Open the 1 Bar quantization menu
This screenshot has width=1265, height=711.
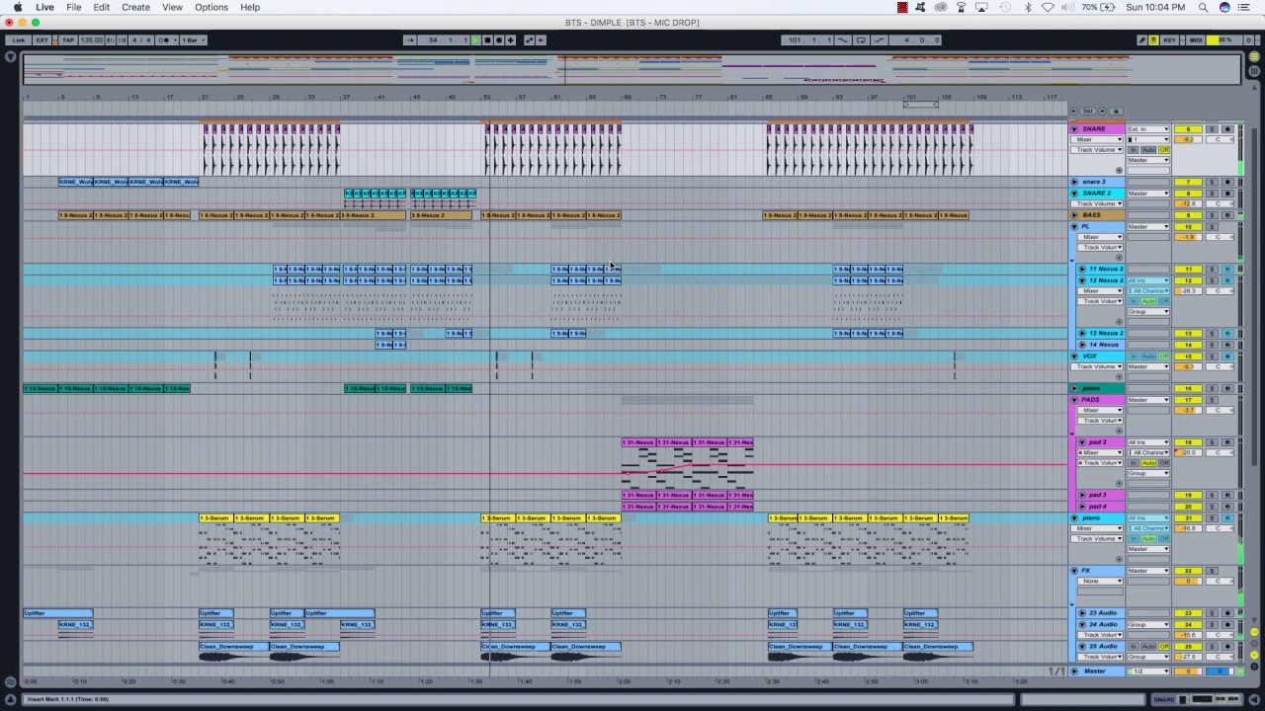pyautogui.click(x=193, y=40)
